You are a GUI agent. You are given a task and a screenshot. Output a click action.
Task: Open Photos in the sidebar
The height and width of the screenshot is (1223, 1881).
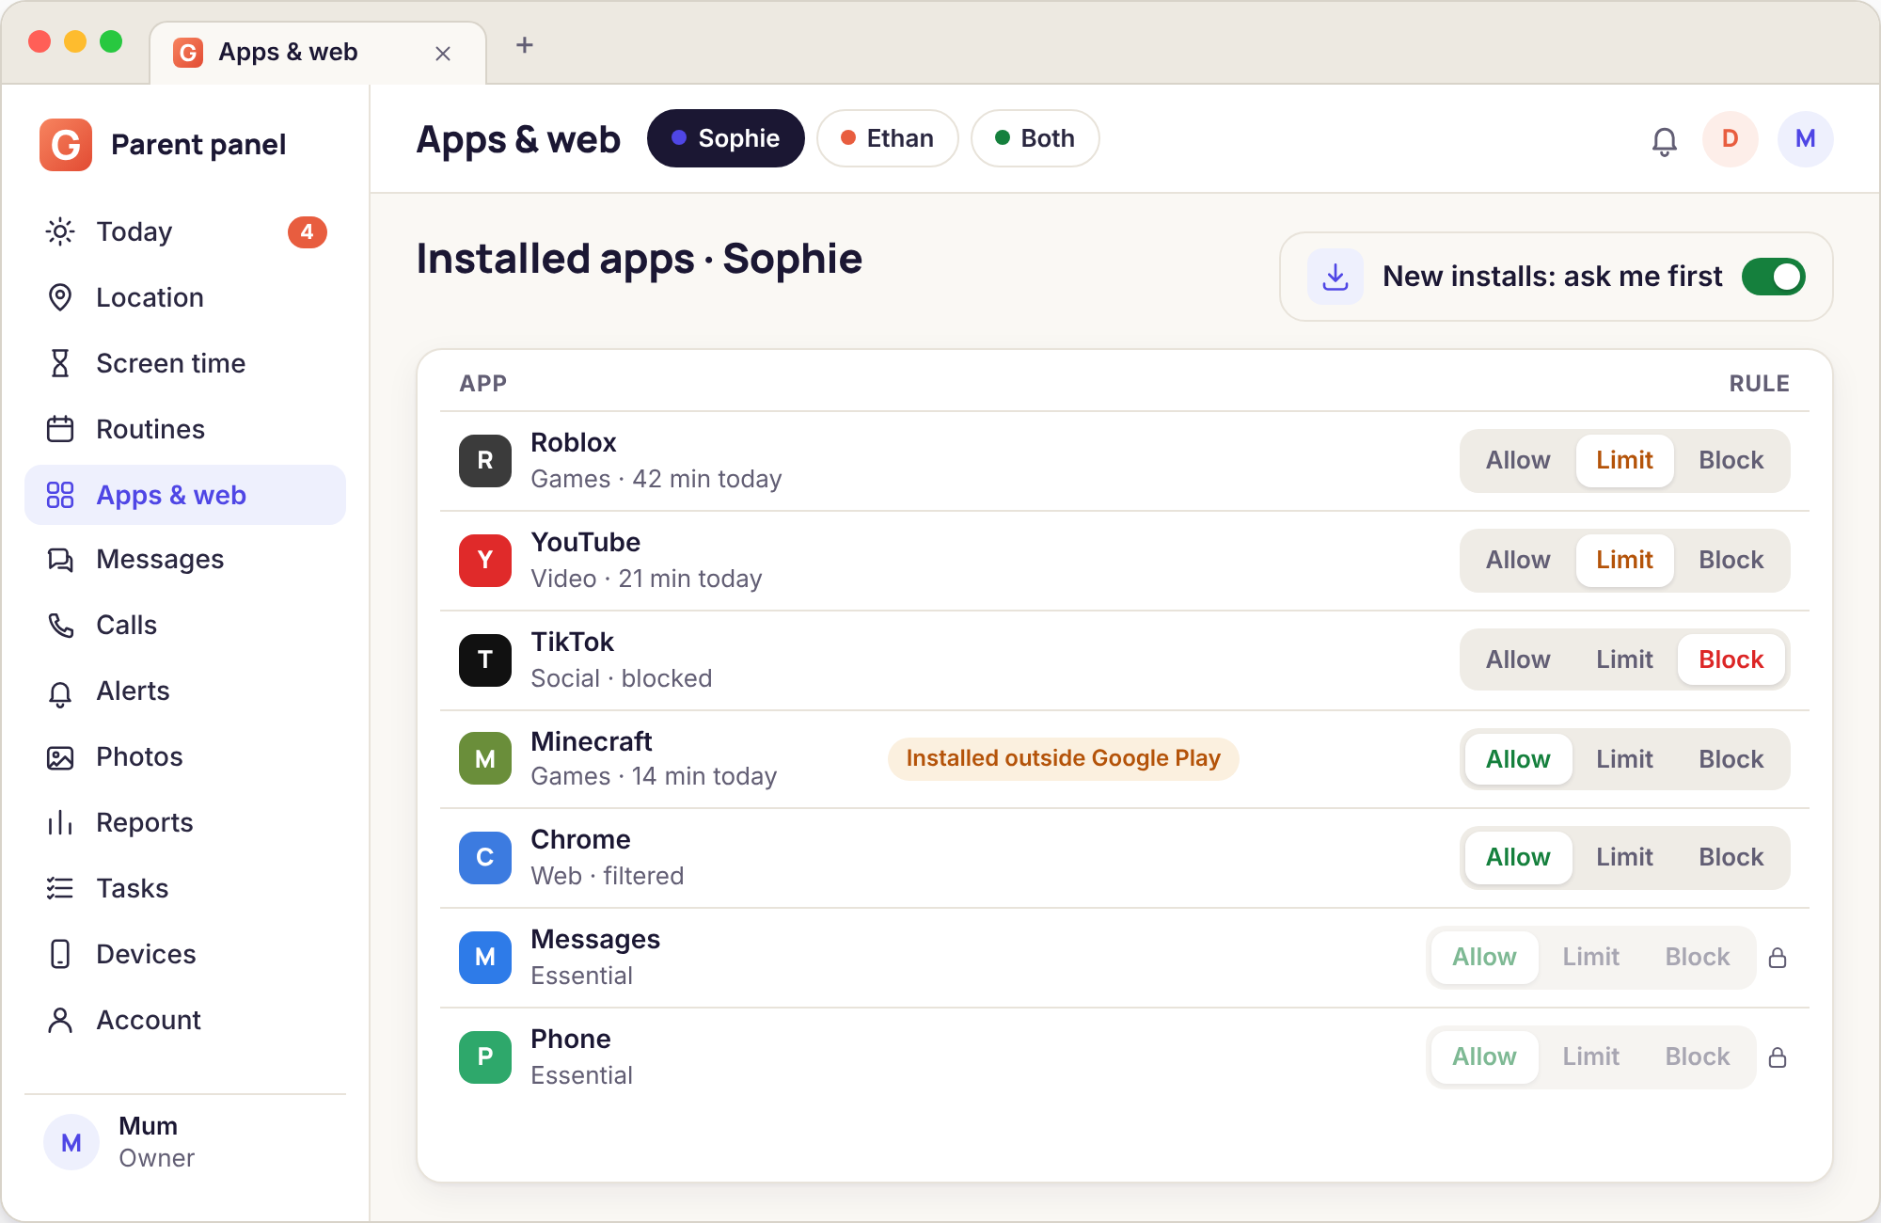click(x=185, y=756)
